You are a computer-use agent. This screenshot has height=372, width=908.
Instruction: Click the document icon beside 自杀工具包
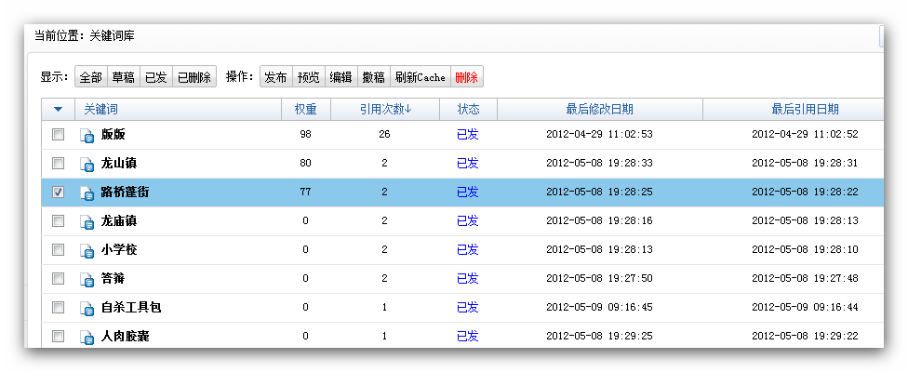87,309
